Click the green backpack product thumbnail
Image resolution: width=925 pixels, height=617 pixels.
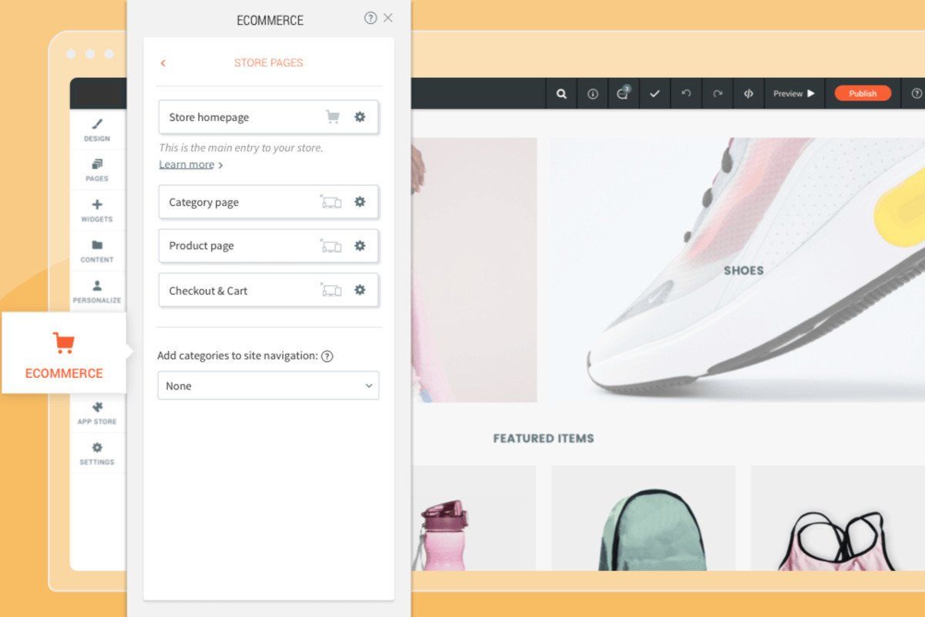(643, 518)
